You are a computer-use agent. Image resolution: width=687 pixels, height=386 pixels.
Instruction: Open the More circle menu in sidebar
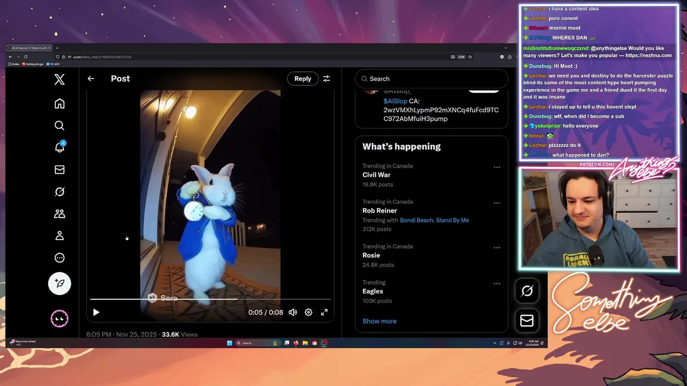point(60,257)
